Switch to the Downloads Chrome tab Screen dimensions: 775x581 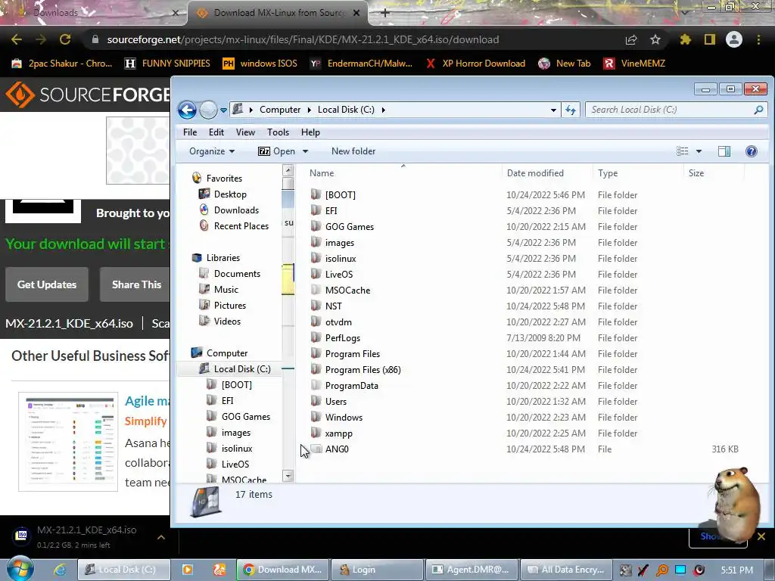click(94, 13)
